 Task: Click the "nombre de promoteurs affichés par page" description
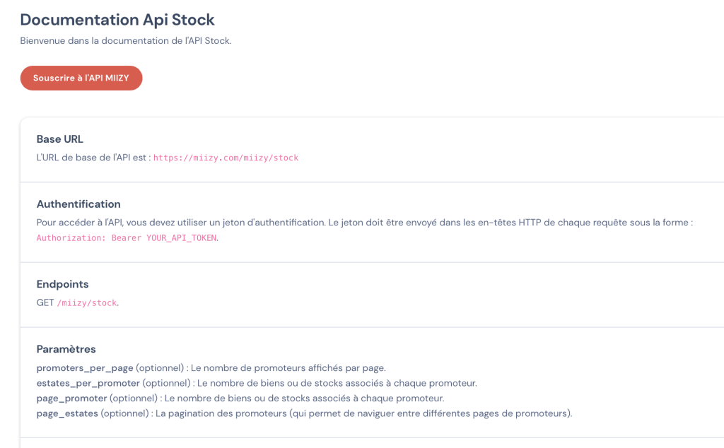pyautogui.click(x=288, y=368)
